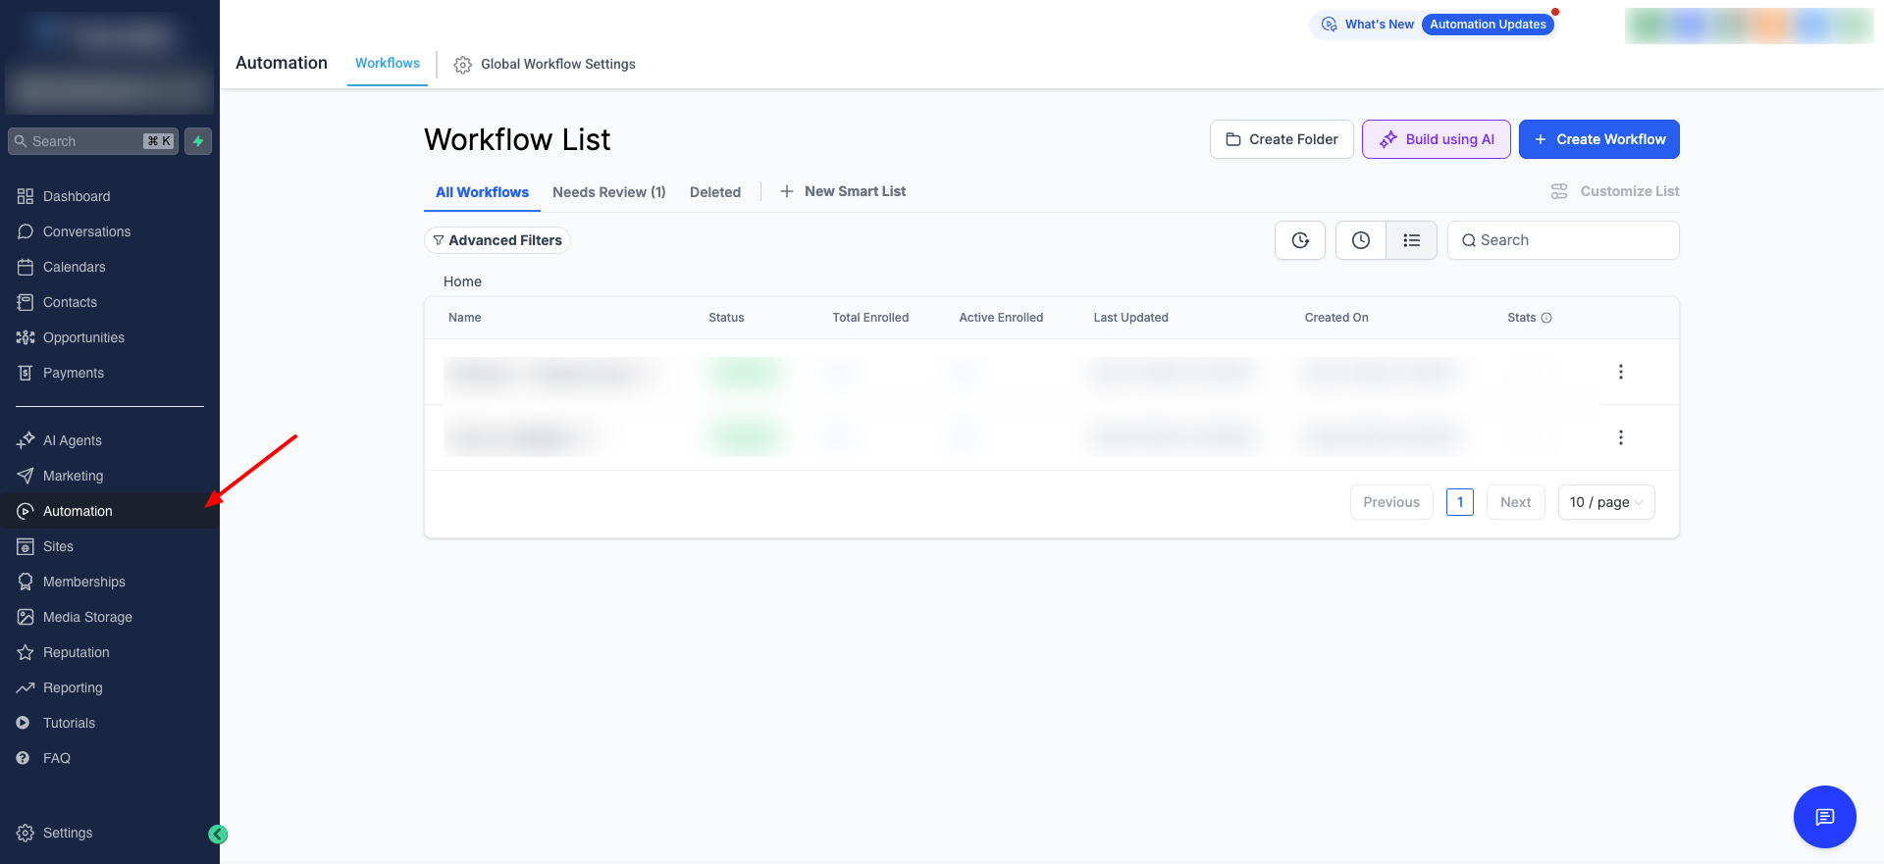
Task: Toggle the recent activity clock-arrow button
Action: click(1299, 240)
